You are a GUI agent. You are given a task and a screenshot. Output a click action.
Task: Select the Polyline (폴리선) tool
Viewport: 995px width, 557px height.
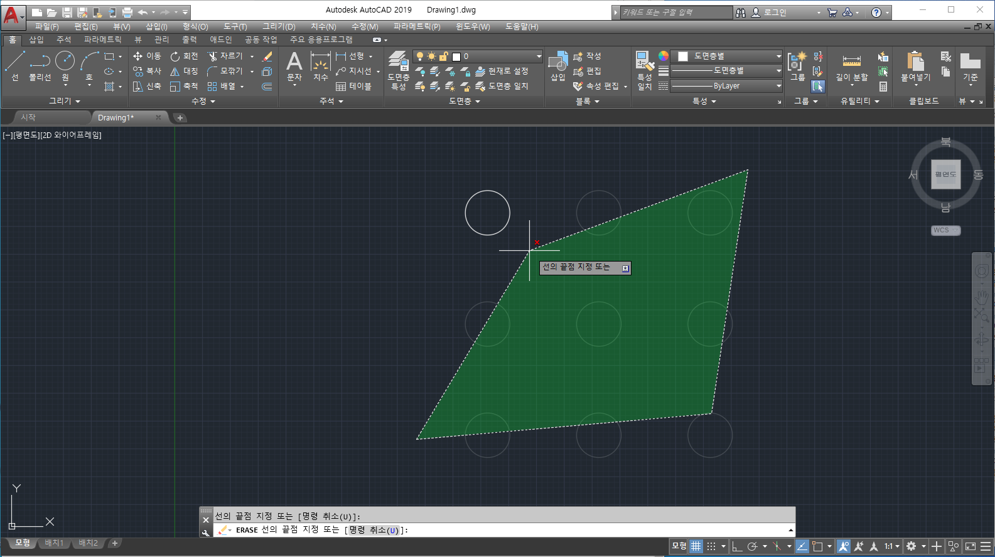pyautogui.click(x=40, y=66)
